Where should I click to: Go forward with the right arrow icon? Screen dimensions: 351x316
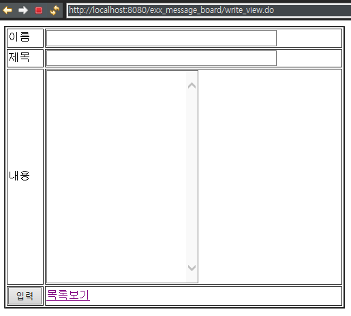[x=23, y=10]
